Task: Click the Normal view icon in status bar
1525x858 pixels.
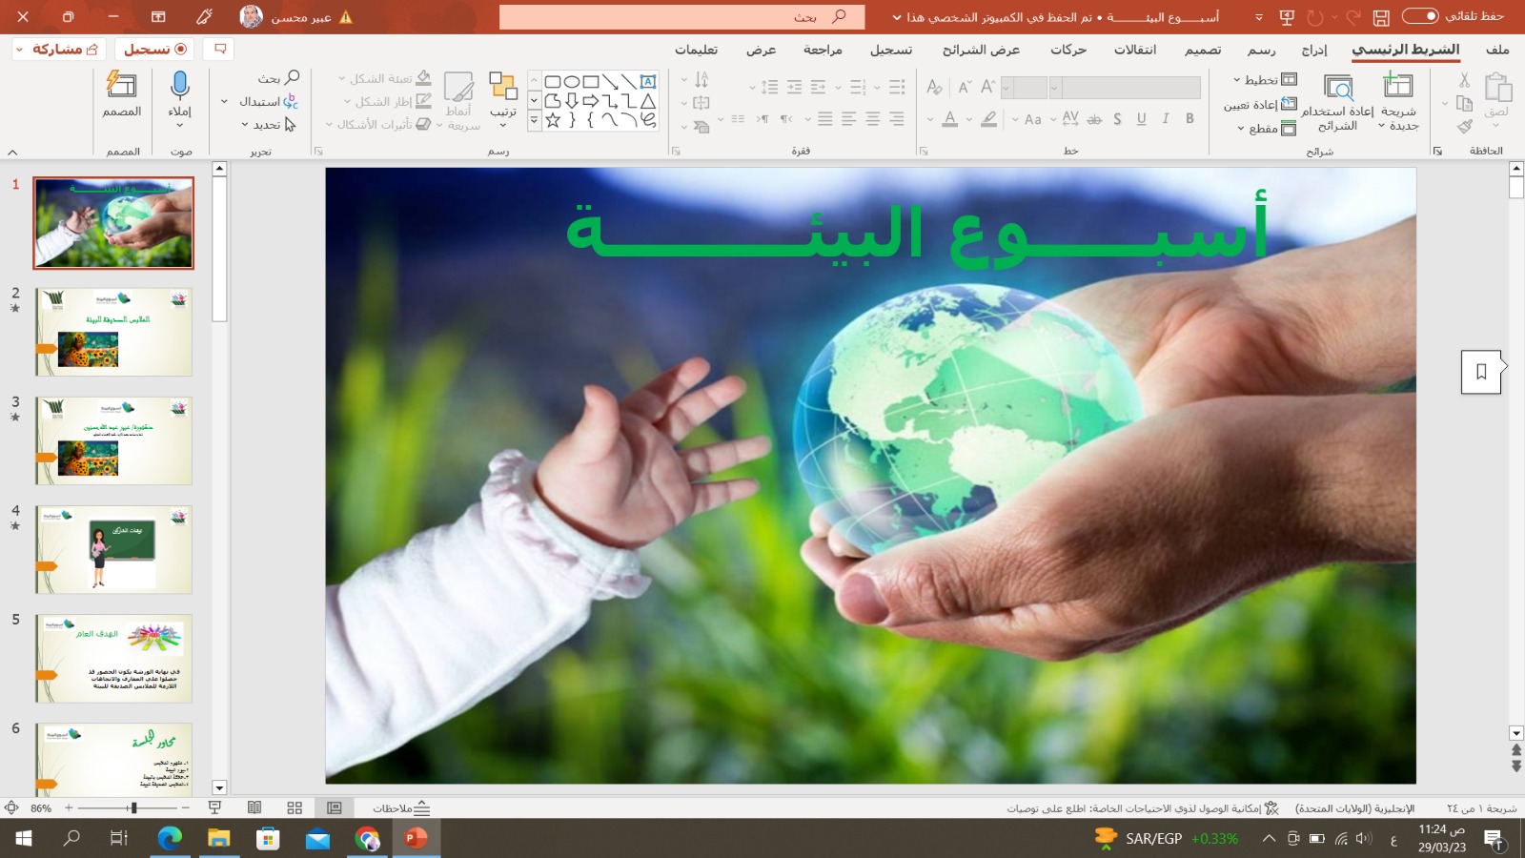Action: [x=335, y=807]
